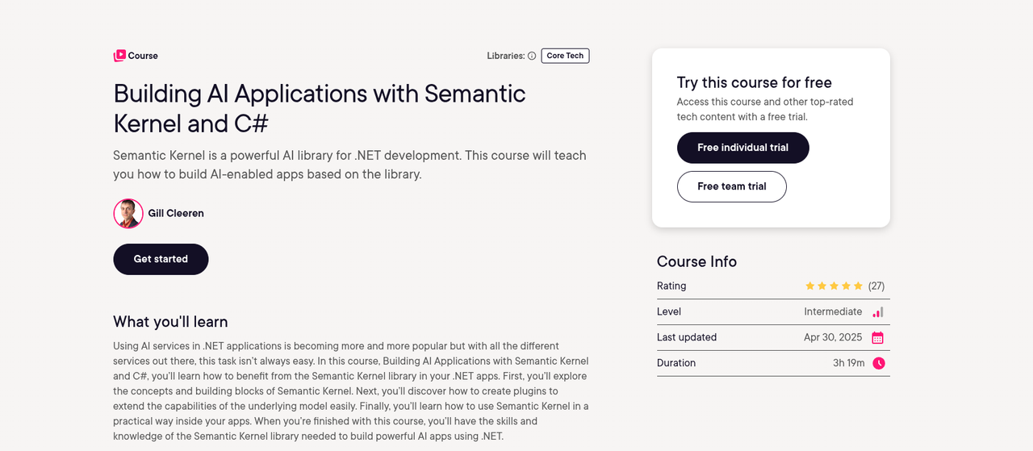Click the Get started button

tap(161, 259)
